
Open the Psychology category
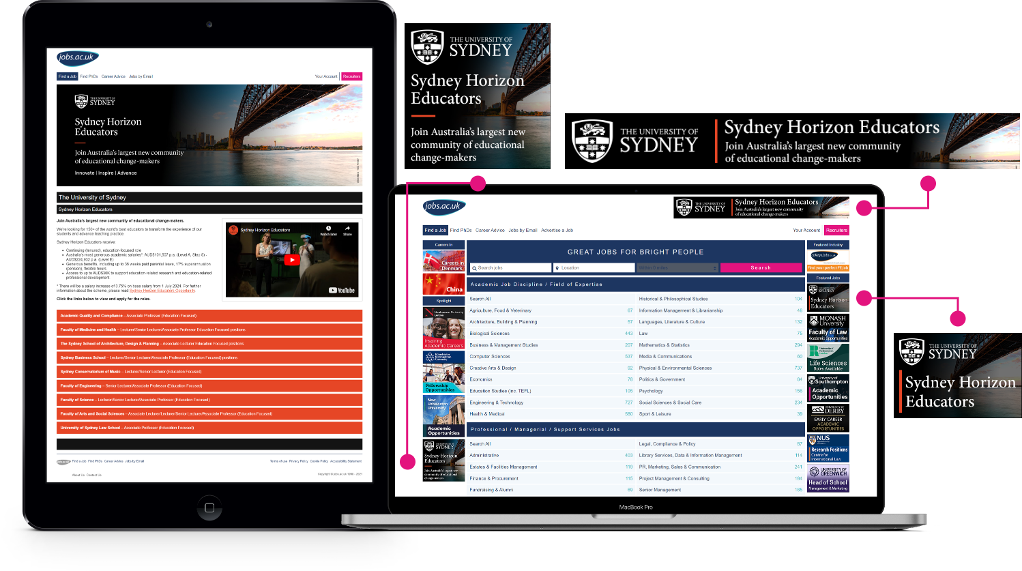pos(651,391)
